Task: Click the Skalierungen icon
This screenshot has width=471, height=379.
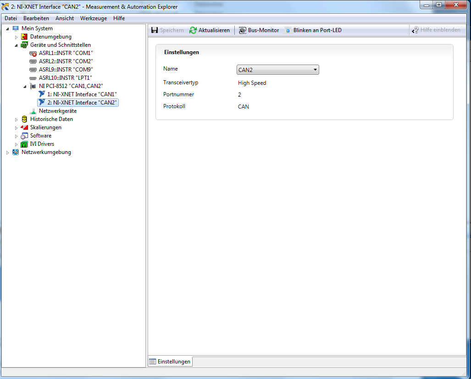Action: pyautogui.click(x=24, y=127)
